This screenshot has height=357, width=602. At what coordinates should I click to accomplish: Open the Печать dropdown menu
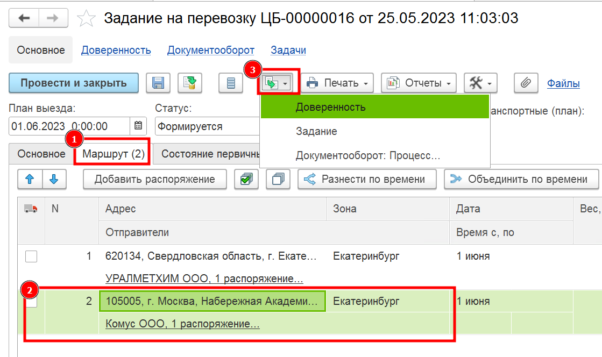(x=337, y=83)
